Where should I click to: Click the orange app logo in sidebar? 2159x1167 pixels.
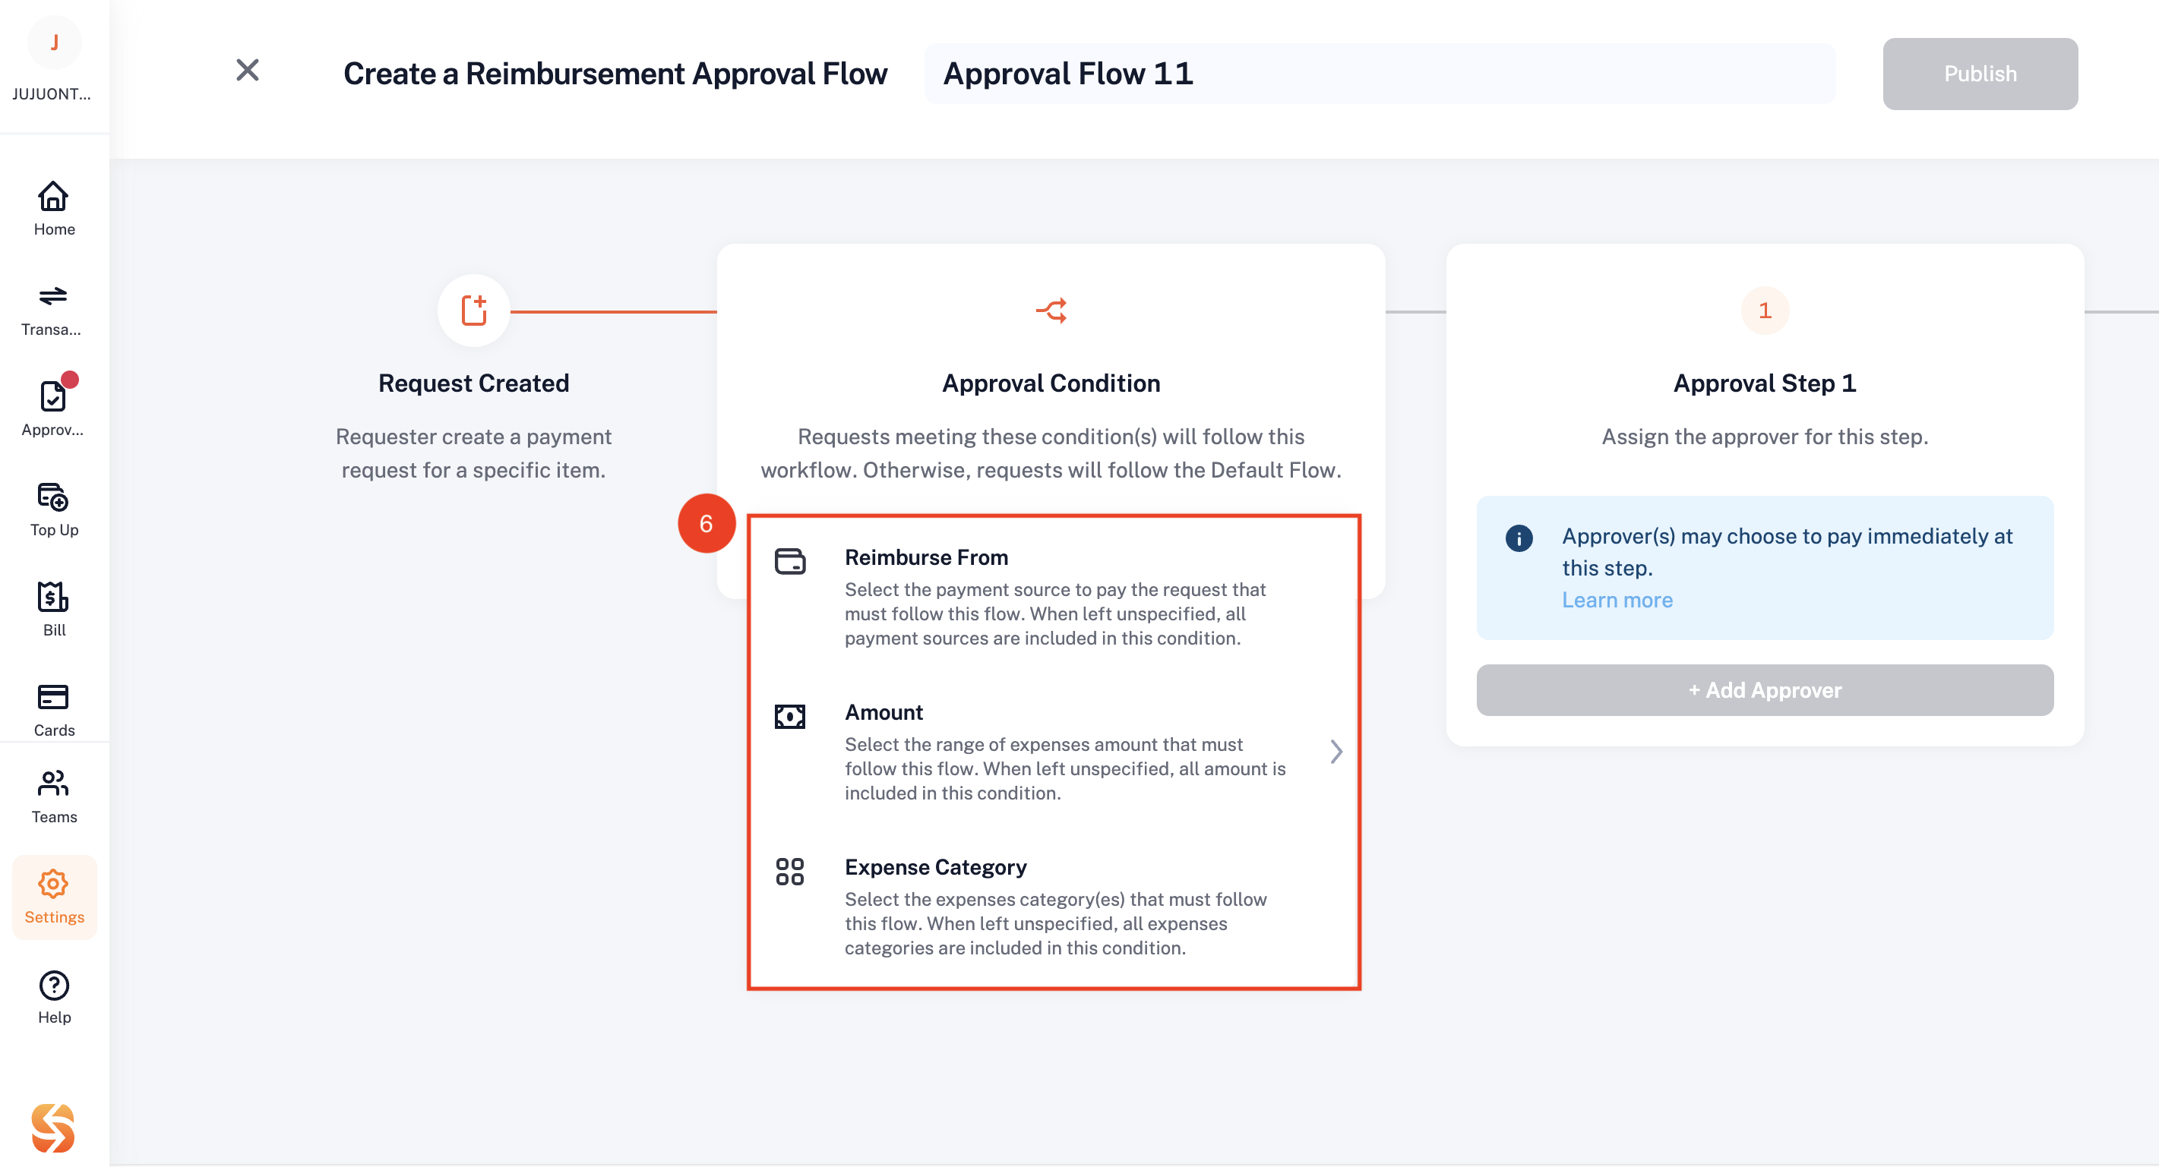(53, 1128)
